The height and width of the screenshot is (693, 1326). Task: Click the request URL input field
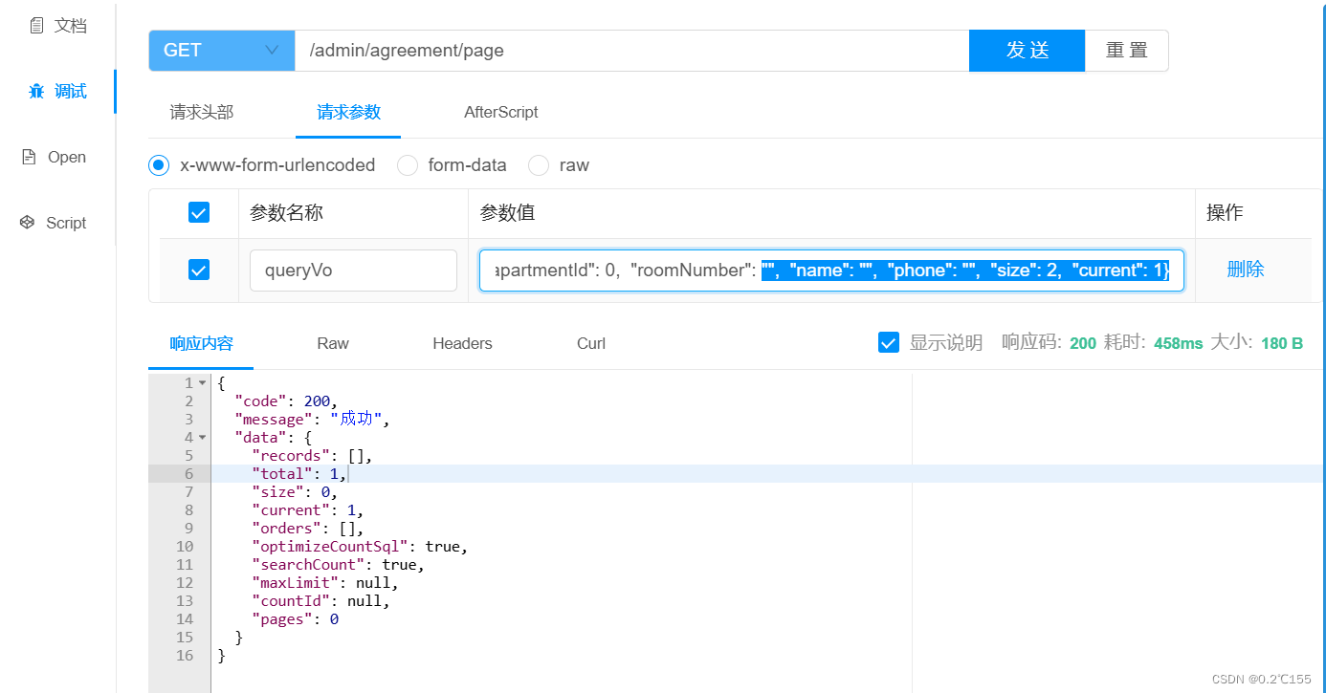tap(631, 50)
